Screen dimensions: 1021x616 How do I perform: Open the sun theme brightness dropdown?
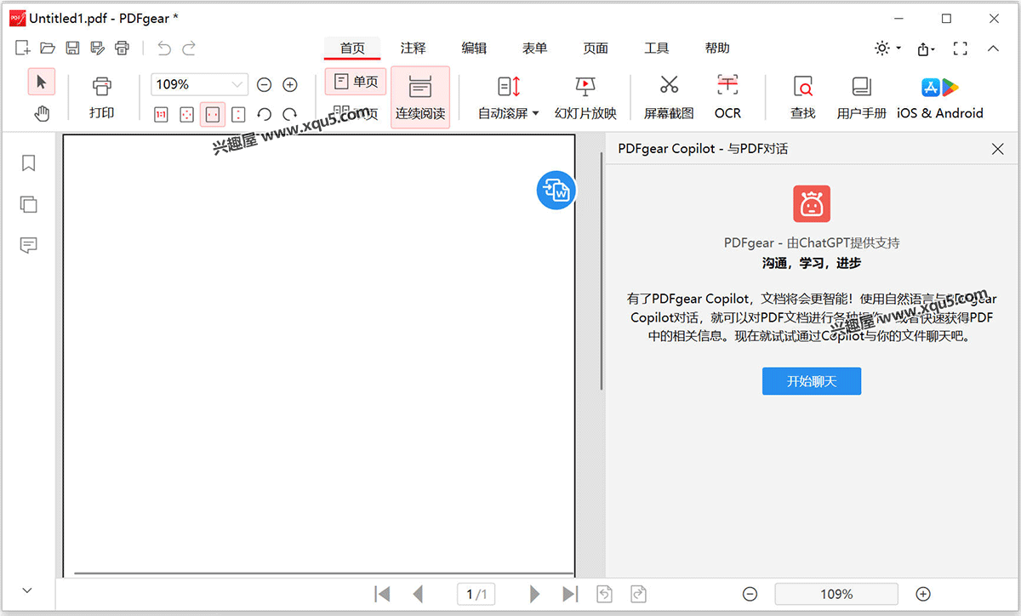coord(887,48)
